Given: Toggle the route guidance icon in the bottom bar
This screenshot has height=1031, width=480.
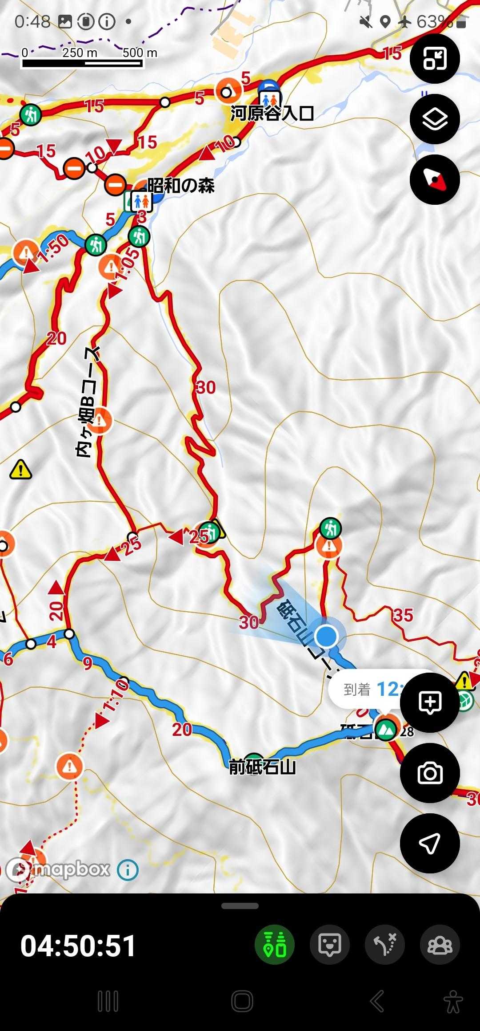Looking at the screenshot, I should coord(385,945).
